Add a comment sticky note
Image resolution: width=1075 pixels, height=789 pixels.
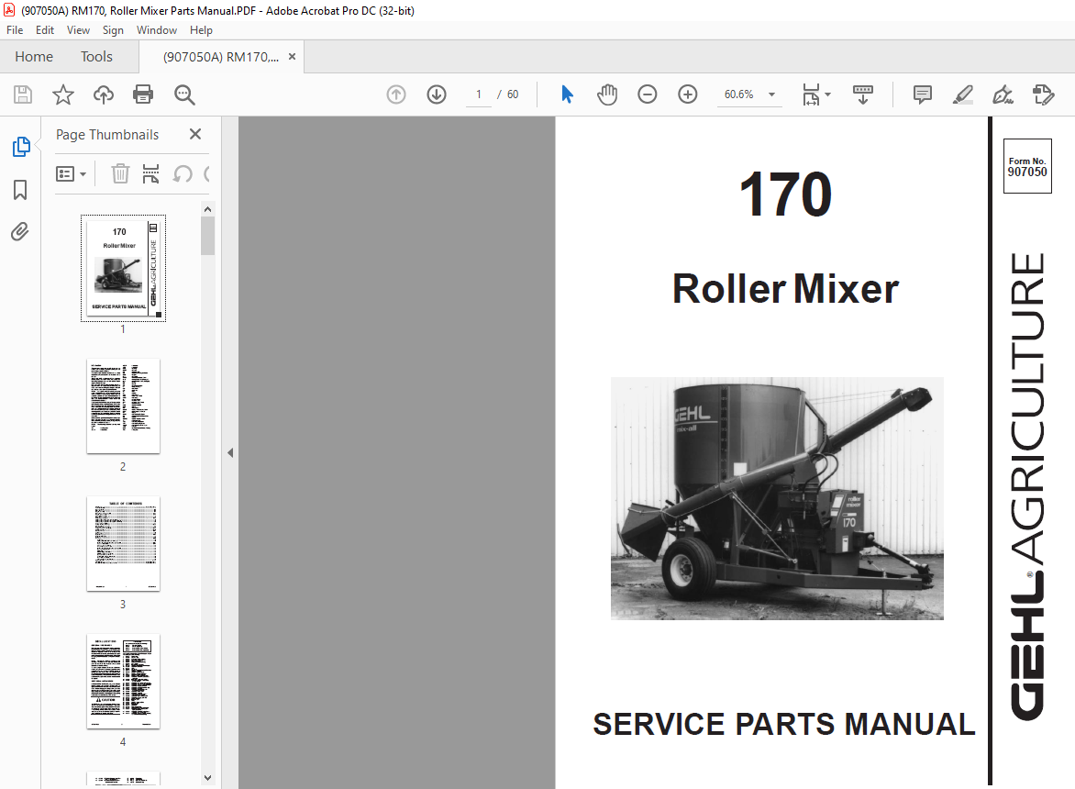click(x=923, y=94)
